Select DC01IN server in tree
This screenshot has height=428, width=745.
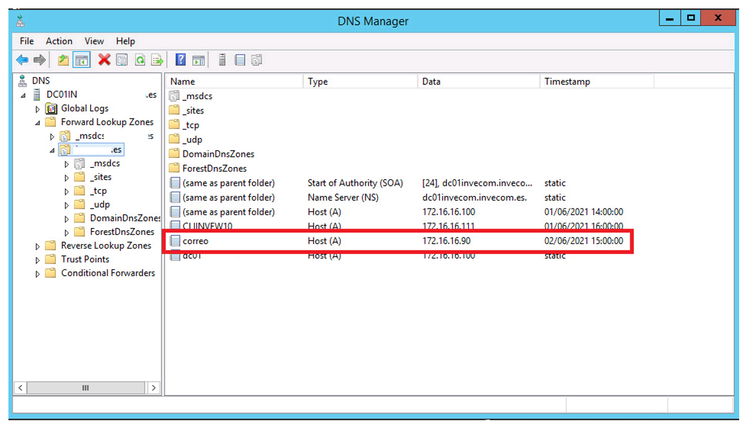(62, 95)
